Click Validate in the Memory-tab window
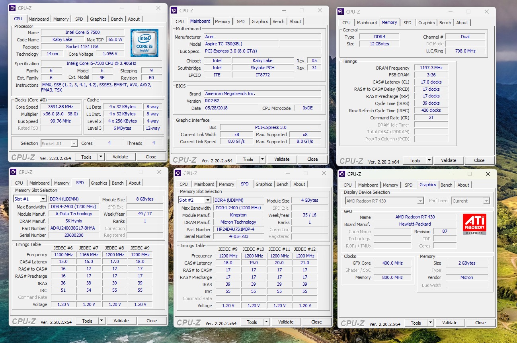The width and height of the screenshot is (517, 343). [449, 160]
